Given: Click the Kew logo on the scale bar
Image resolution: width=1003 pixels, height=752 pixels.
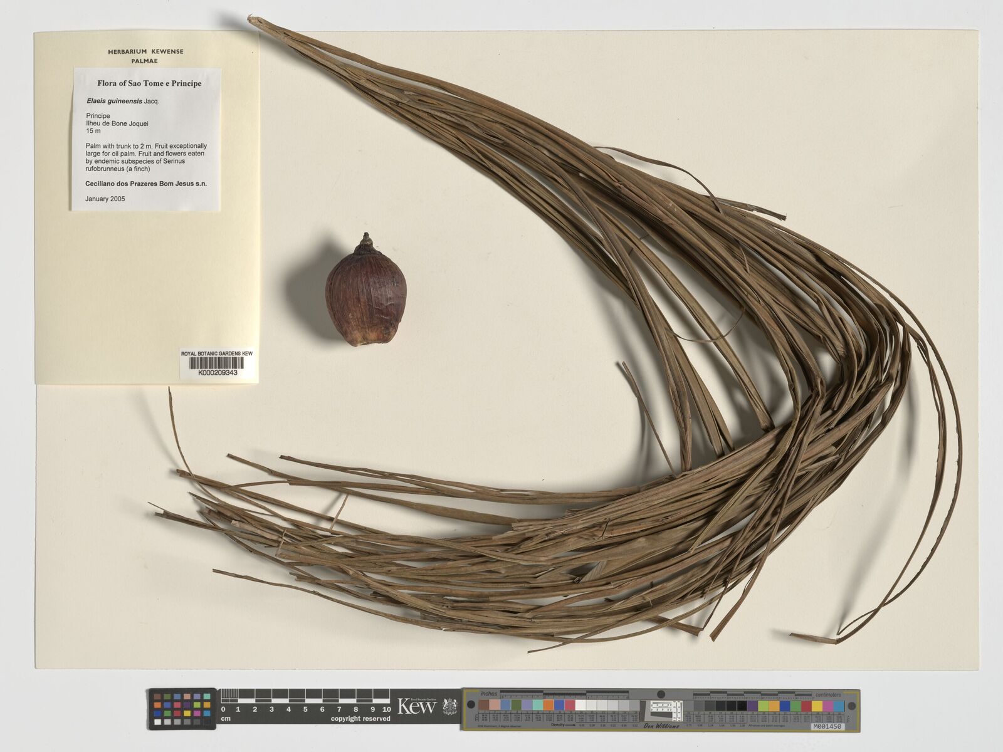Looking at the screenshot, I should pyautogui.click(x=417, y=707).
